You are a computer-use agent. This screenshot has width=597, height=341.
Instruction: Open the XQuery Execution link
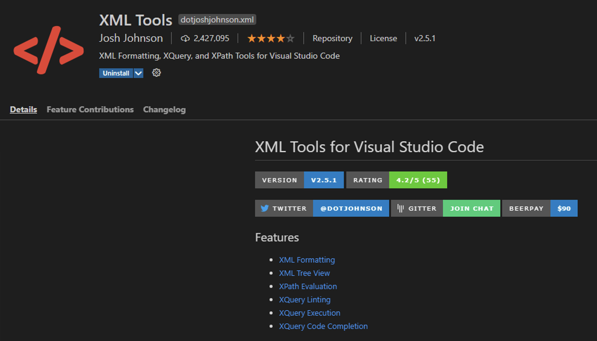310,313
